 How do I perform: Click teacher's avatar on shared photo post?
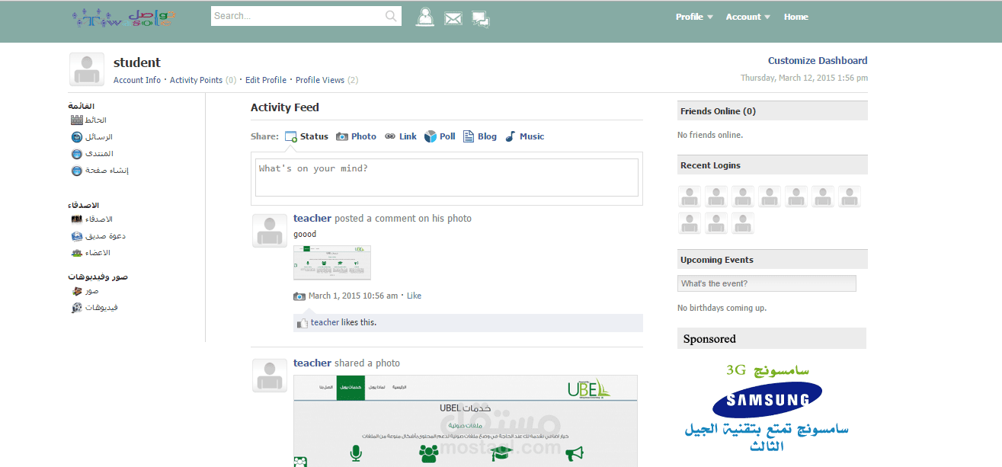click(270, 376)
